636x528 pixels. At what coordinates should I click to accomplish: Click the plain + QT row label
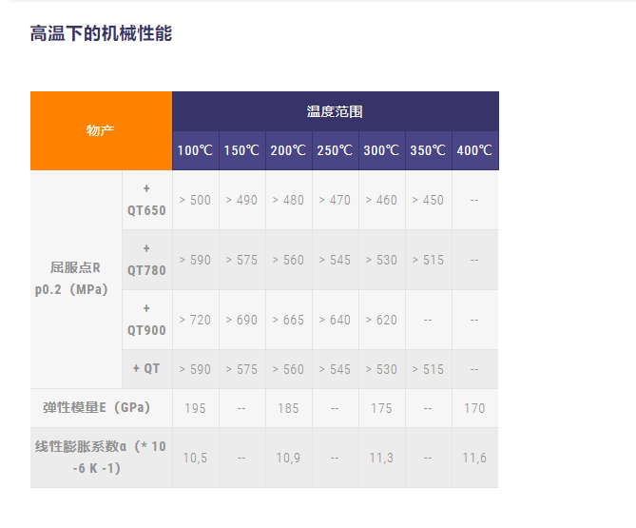coord(146,369)
